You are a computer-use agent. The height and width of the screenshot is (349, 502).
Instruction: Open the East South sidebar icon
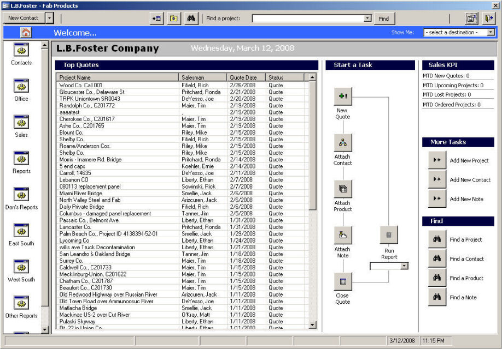click(x=21, y=231)
